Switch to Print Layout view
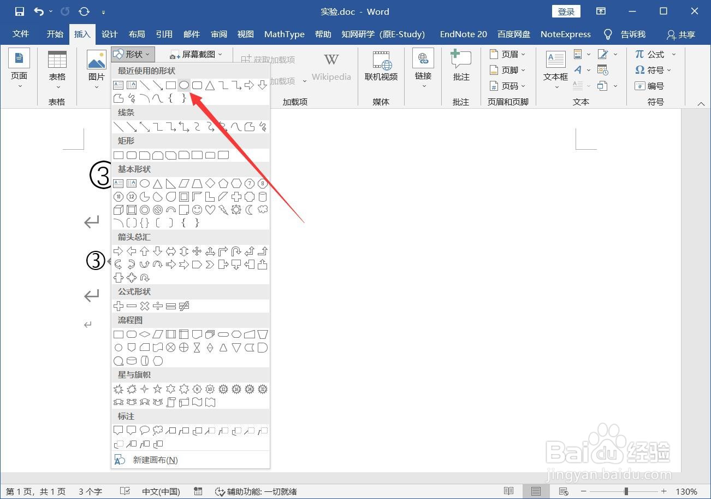The width and height of the screenshot is (711, 499). [536, 491]
